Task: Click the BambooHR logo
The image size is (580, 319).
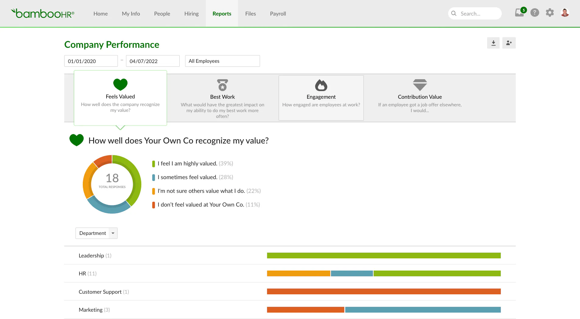Action: click(43, 13)
